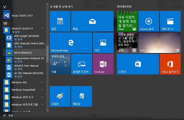This screenshot has height=120, width=184.
Task: Open Programmers Notepad icon
Action: [x=9, y=60]
